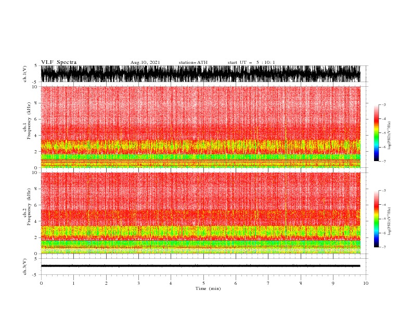The height and width of the screenshot is (318, 412).
Task: Click time-axis tick label "9"
Action: coord(333,283)
